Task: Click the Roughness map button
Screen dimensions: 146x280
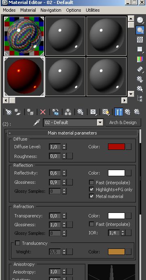Action: coord(70,156)
